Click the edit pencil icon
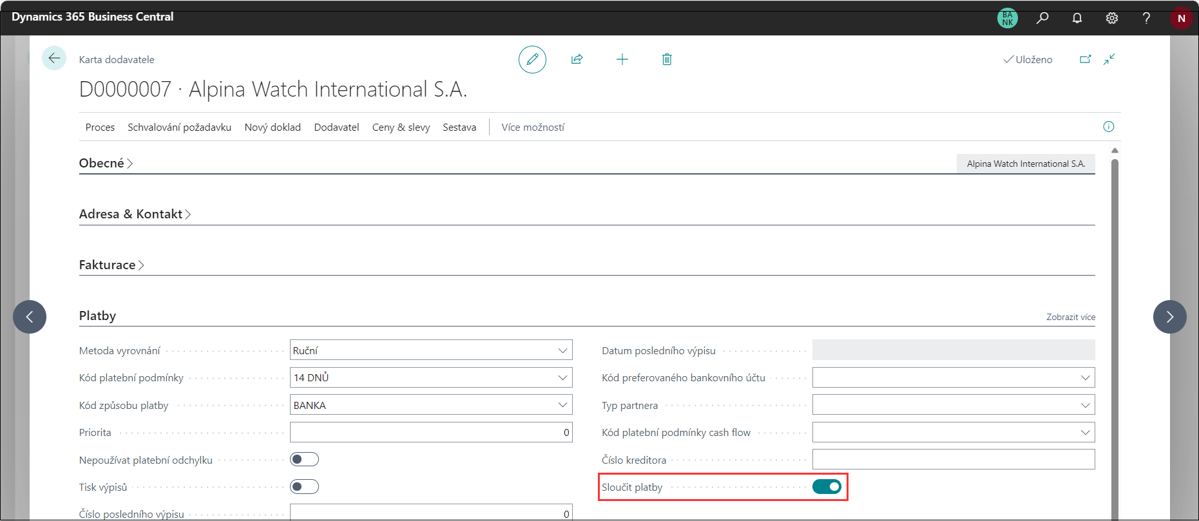Screen dimensions: 1199x521 (532, 59)
